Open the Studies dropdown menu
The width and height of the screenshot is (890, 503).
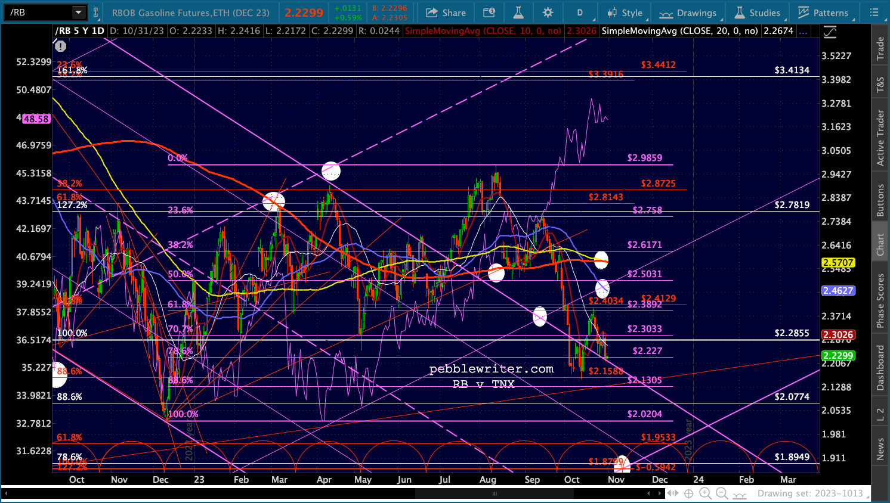tap(757, 13)
